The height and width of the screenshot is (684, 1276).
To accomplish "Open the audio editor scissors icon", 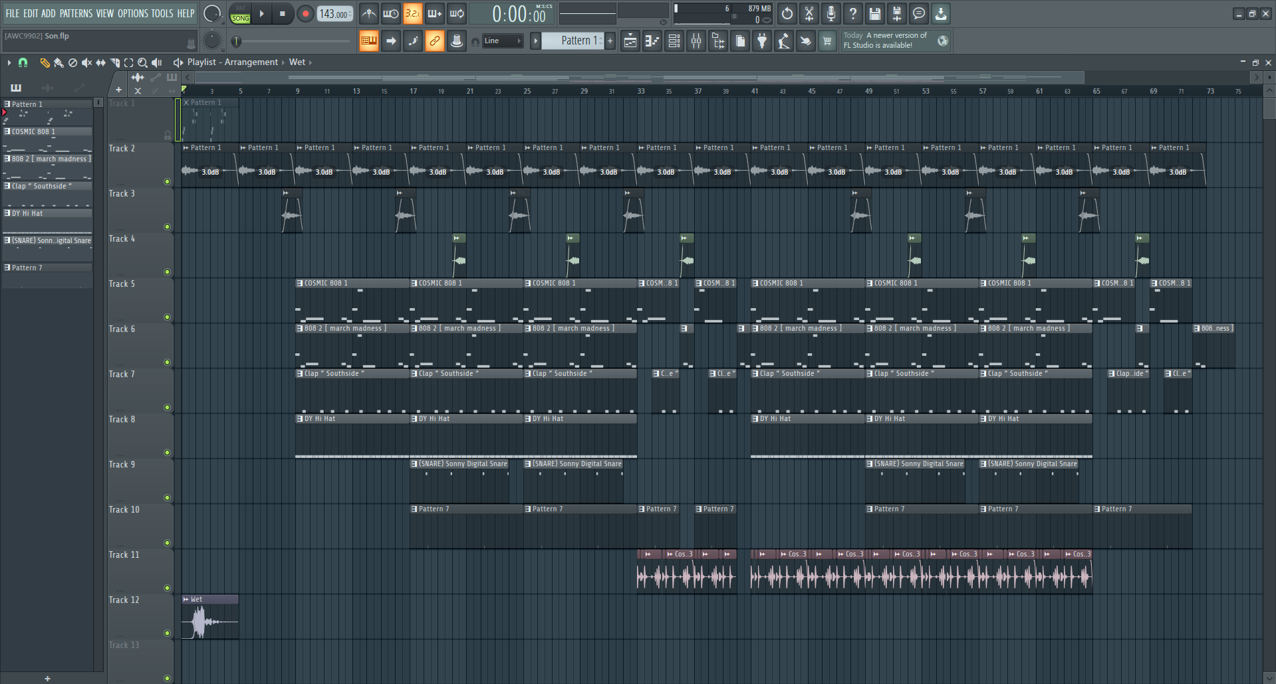I will 809,13.
